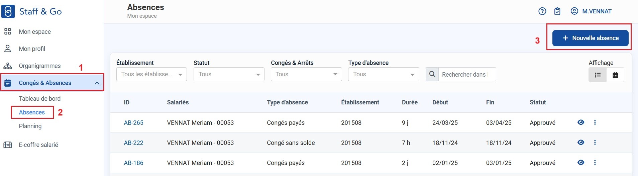Open the M.VENNAT user account icon
Viewport: 638px width, 176px height.
point(574,11)
